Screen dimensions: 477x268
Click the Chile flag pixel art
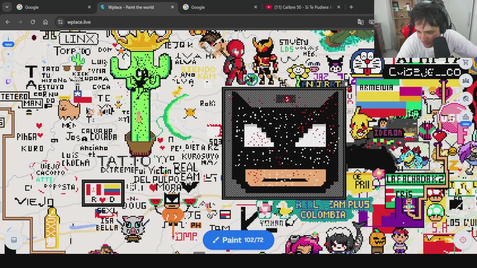tap(83, 97)
